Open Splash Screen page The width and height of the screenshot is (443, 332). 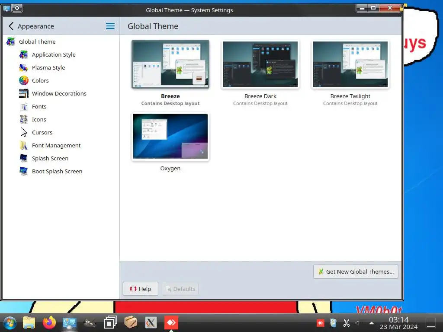point(50,158)
